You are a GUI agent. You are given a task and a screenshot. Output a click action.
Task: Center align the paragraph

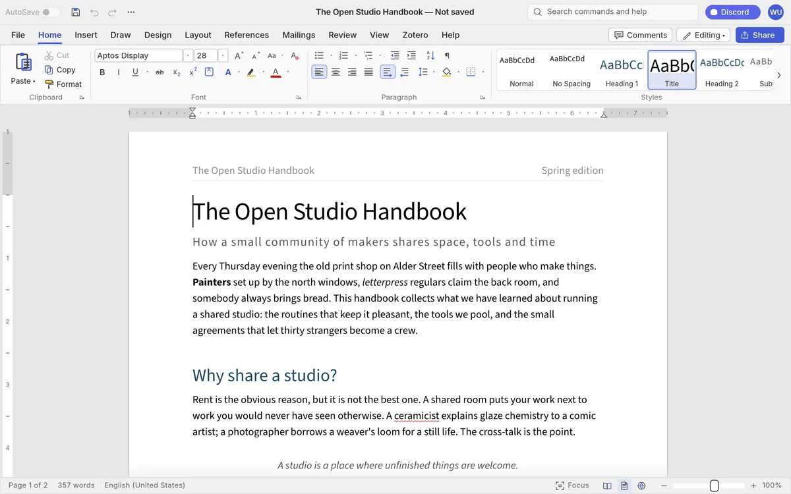point(336,72)
